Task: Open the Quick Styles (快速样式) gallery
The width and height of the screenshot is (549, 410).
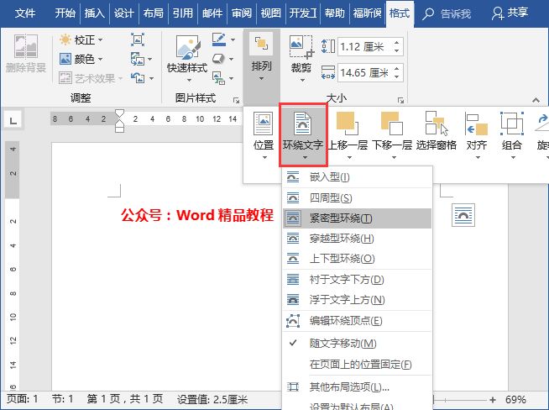Action: click(x=187, y=58)
